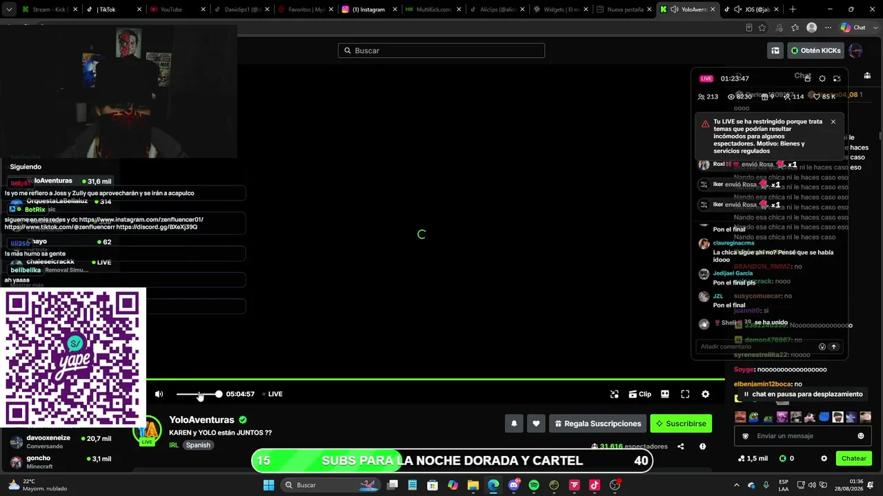Open emoji button in Añadir comentario box
Image resolution: width=883 pixels, height=496 pixels.
tap(822, 347)
